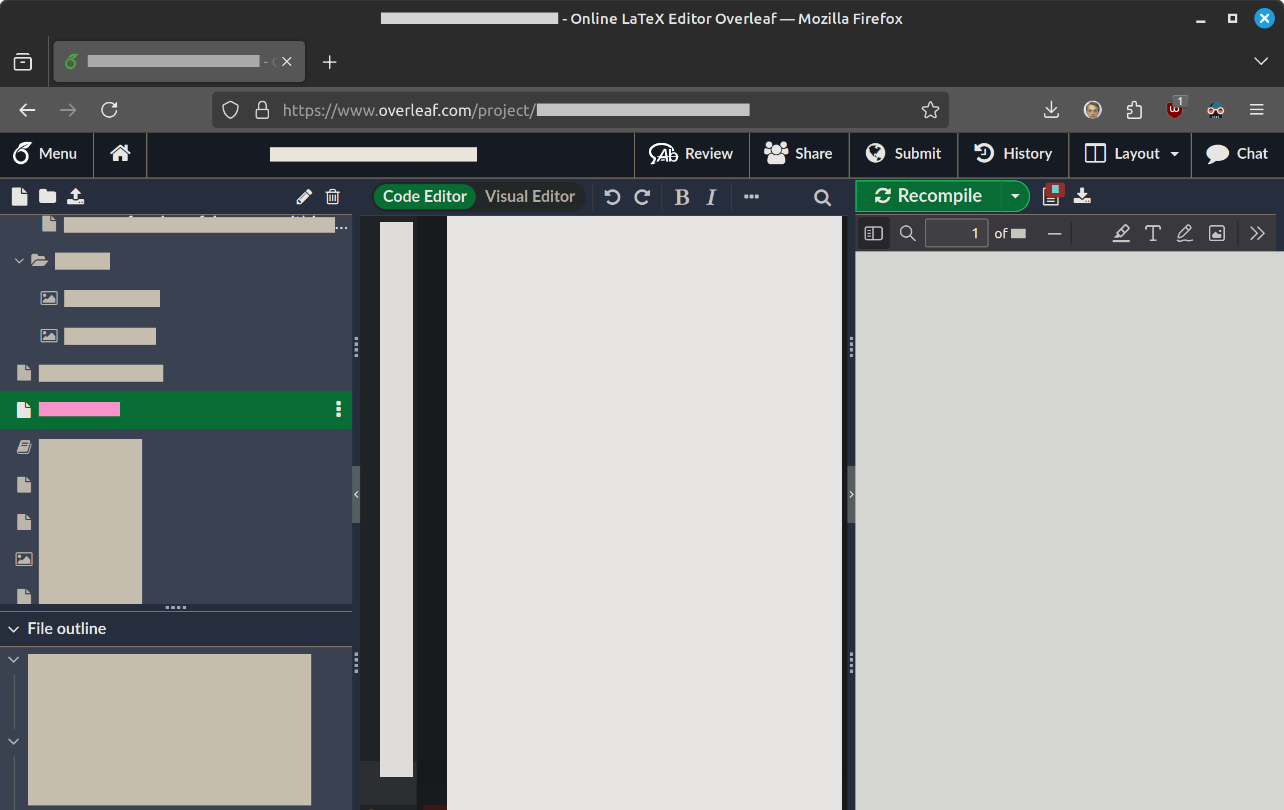Download the compiled PDF icon
This screenshot has height=810, width=1284.
pyautogui.click(x=1082, y=196)
